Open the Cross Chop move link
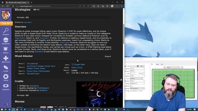This screenshot has width=198, height=111. tap(32, 71)
